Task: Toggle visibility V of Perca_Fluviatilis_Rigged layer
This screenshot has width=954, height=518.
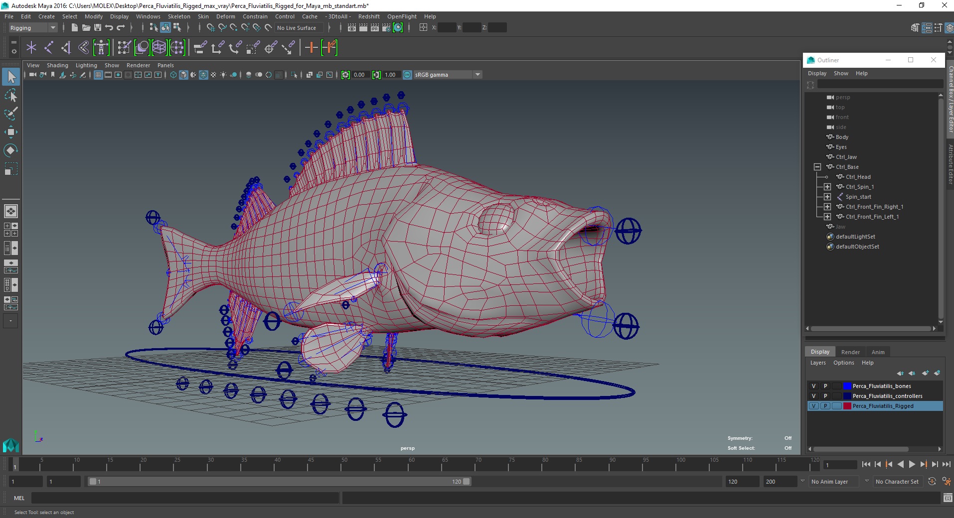Action: (x=813, y=406)
